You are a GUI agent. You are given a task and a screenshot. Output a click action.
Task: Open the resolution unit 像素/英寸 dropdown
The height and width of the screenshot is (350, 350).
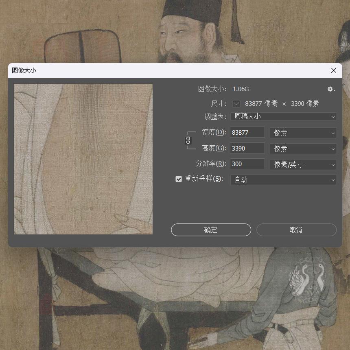303,164
